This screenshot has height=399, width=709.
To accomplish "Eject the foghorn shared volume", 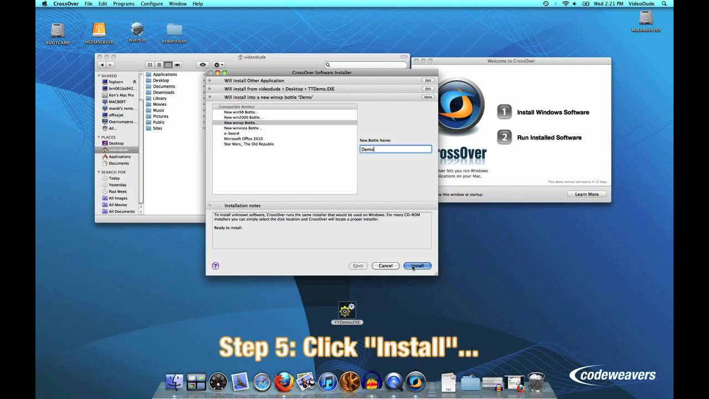I will click(135, 82).
